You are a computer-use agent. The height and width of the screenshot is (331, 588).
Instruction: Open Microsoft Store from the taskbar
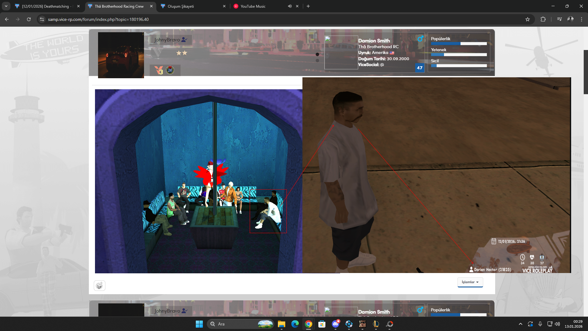point(322,324)
